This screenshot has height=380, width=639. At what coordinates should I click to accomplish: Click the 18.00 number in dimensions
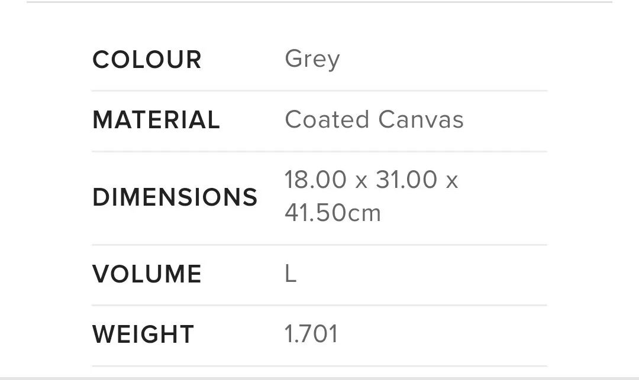(x=315, y=180)
